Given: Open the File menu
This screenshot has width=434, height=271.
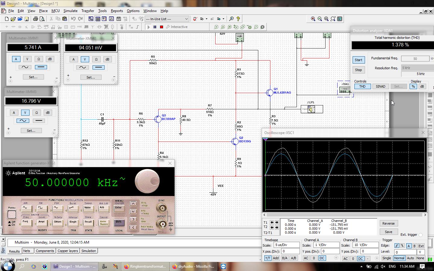Looking at the screenshot, I should 11,11.
